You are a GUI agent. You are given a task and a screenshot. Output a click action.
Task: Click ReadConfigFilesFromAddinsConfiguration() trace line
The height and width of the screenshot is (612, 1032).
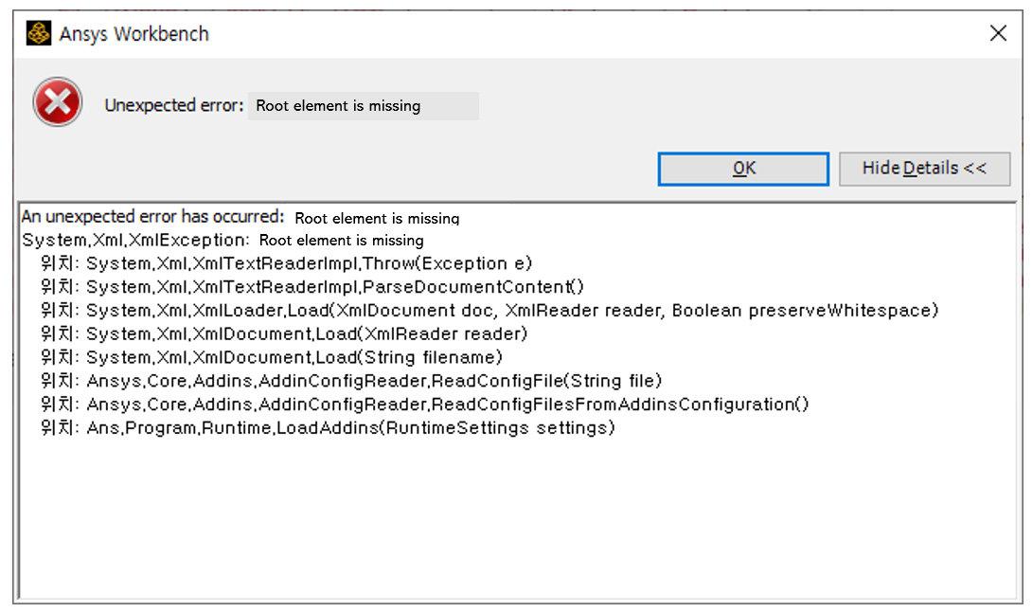(424, 405)
